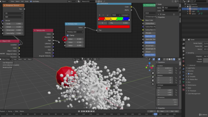The height and width of the screenshot is (117, 208).
Task: Open ColorRamp Constant interpolation dropdown
Action: [125, 15]
